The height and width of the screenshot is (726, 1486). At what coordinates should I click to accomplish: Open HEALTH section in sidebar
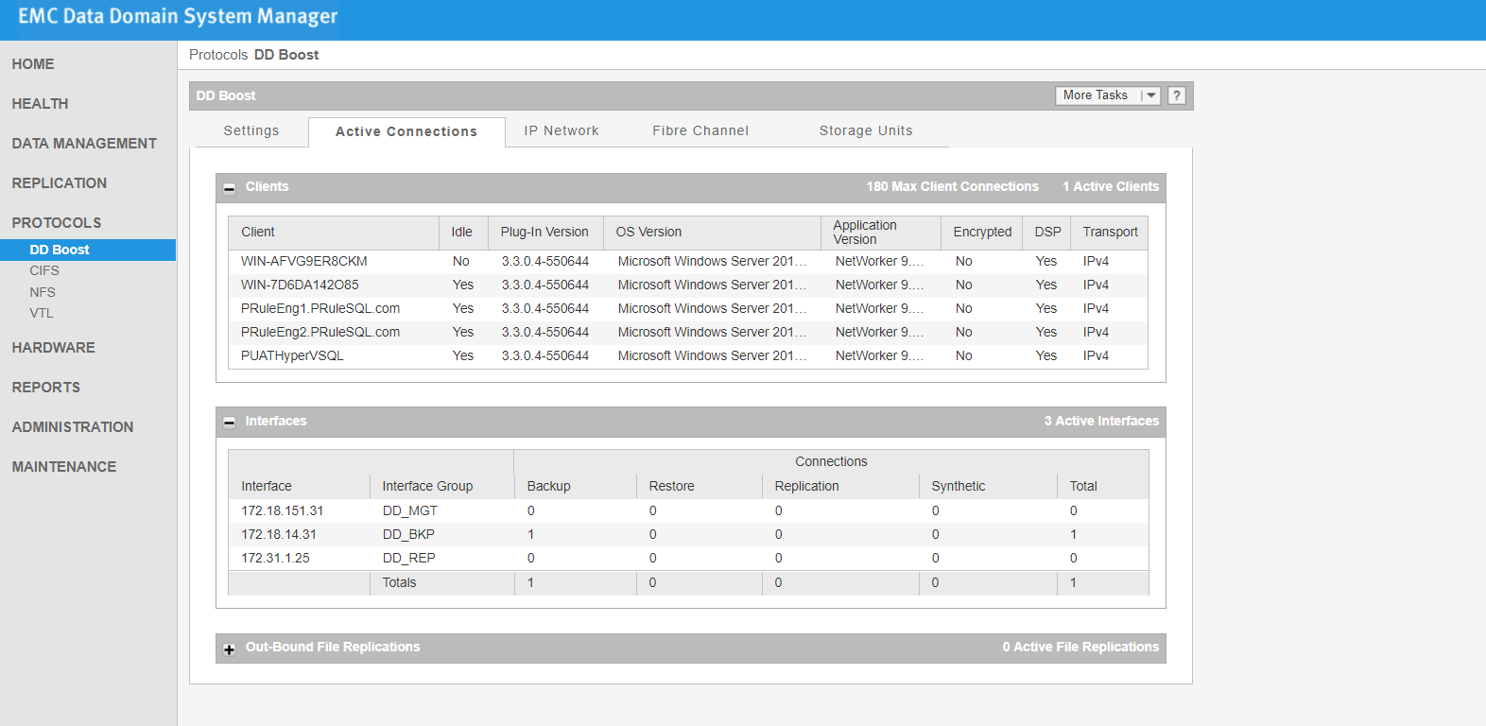point(40,104)
